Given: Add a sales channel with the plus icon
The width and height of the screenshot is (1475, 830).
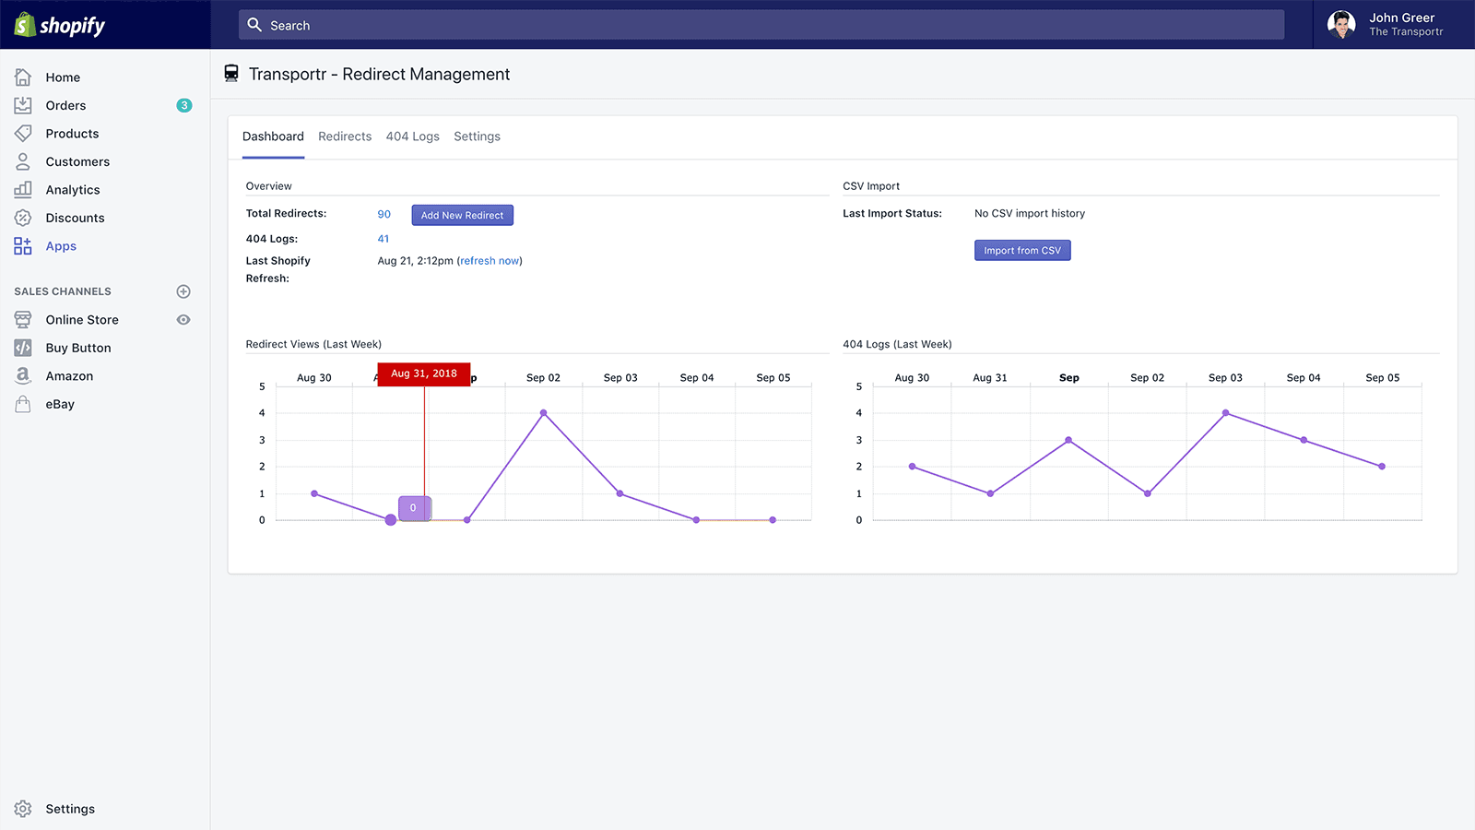Looking at the screenshot, I should click(183, 291).
